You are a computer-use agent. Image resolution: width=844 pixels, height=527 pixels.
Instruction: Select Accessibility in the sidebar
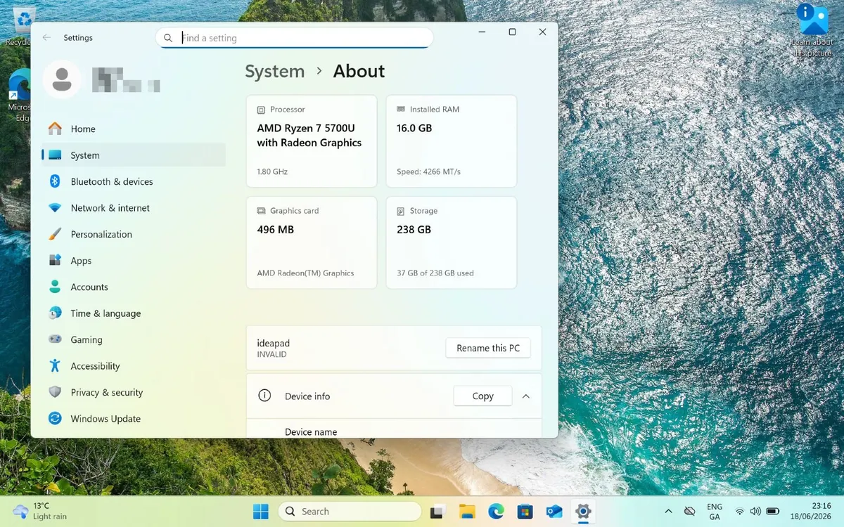pyautogui.click(x=134, y=366)
